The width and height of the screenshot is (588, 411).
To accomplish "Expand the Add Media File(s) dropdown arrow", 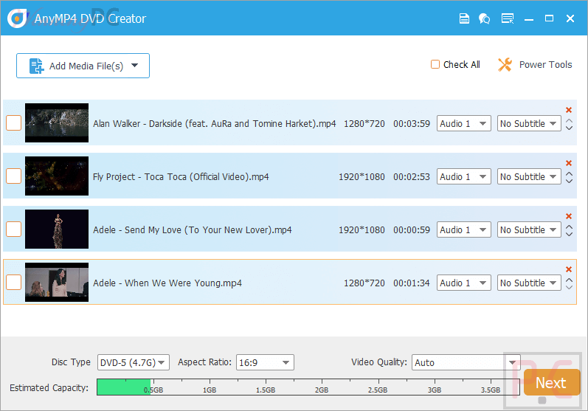I will click(x=134, y=66).
